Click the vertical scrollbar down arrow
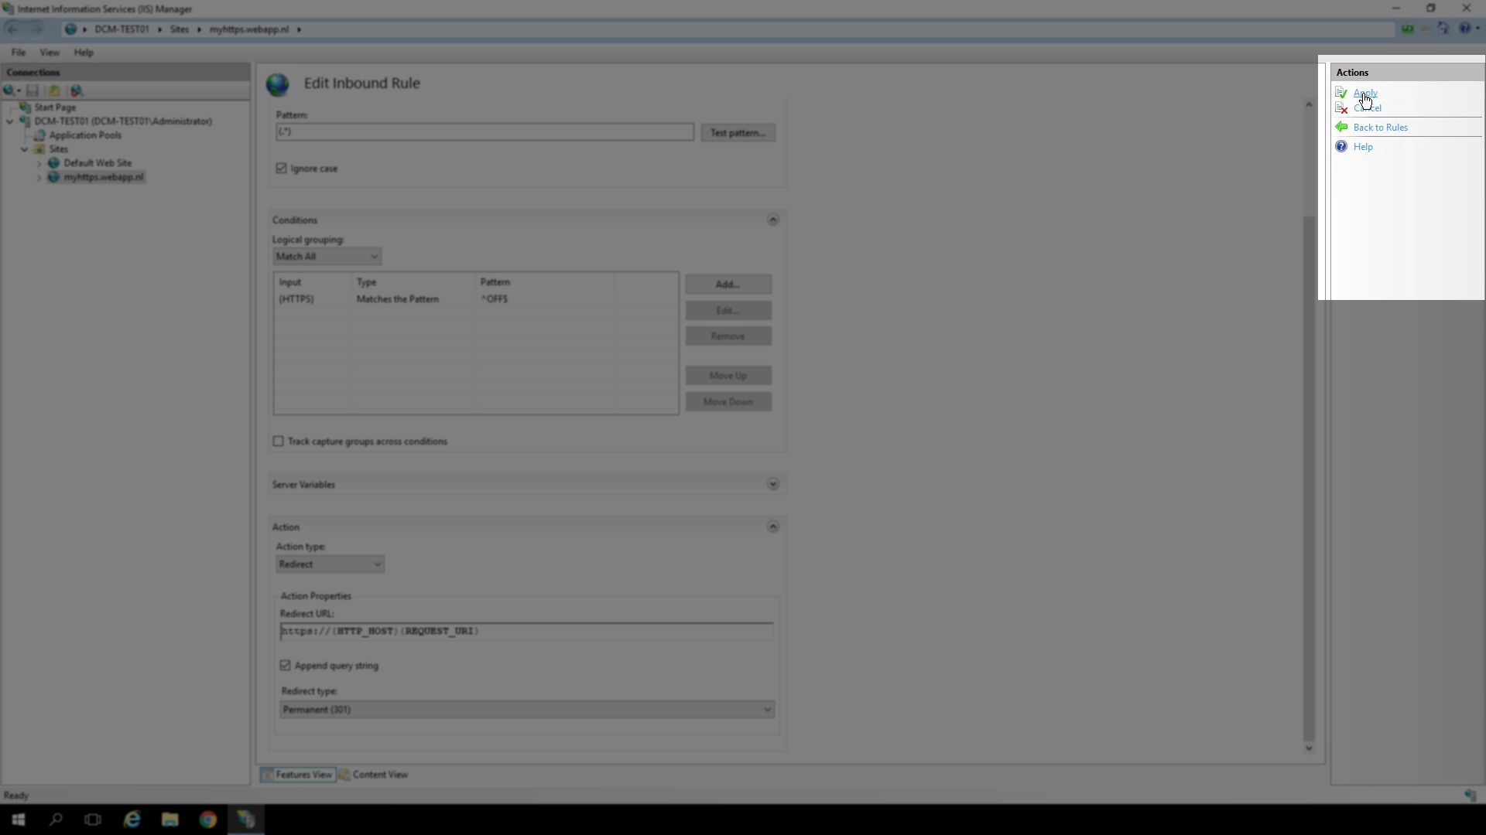 coord(1309,748)
